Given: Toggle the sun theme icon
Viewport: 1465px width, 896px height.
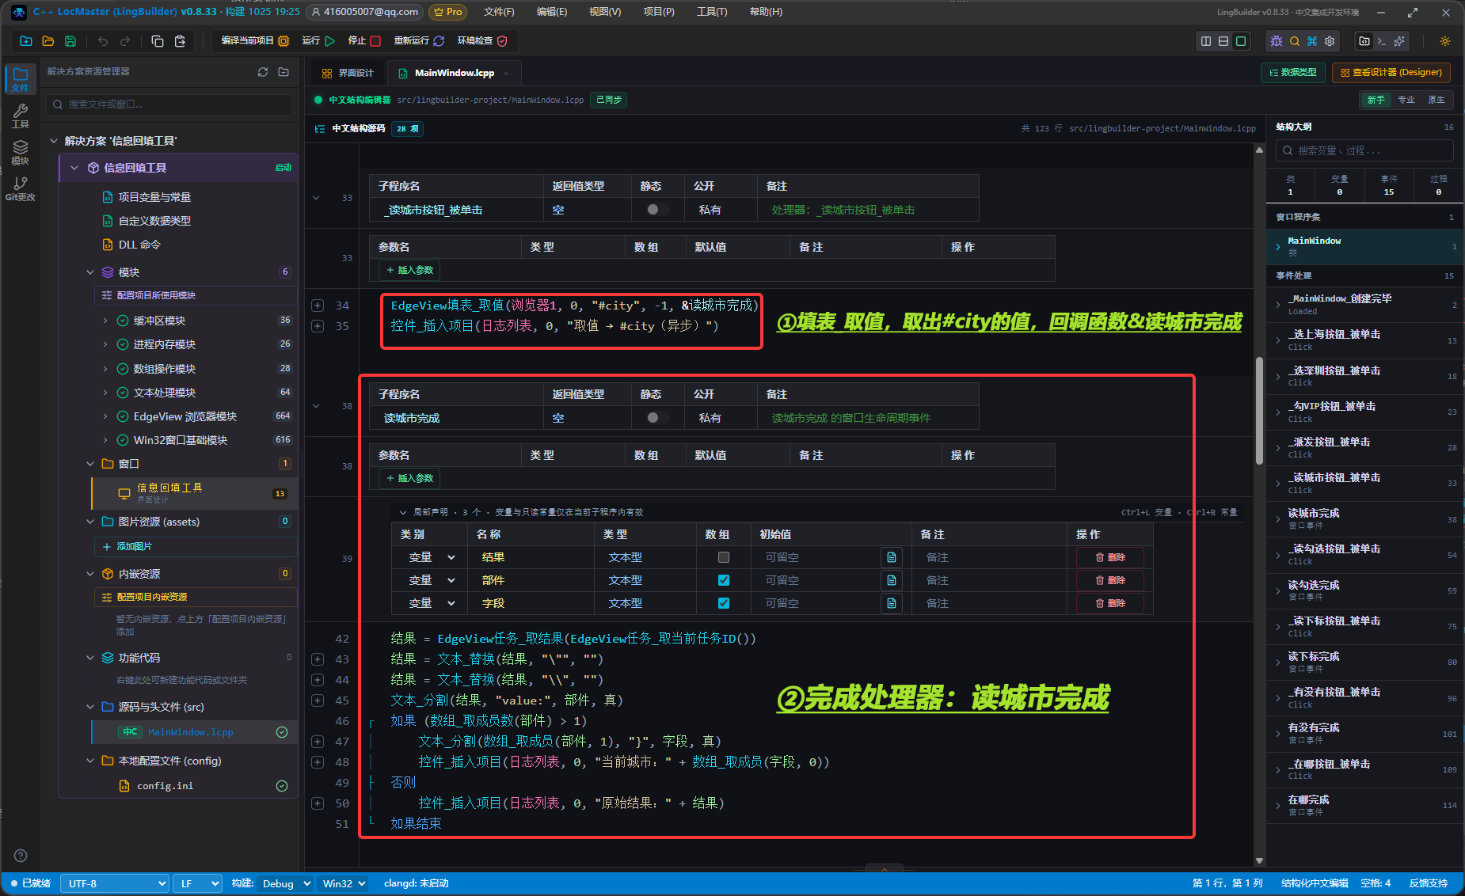Looking at the screenshot, I should pos(1445,41).
